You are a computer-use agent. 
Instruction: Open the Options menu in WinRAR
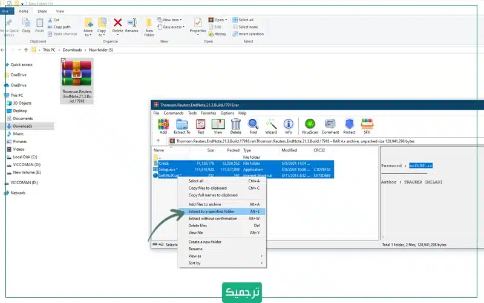(x=227, y=113)
